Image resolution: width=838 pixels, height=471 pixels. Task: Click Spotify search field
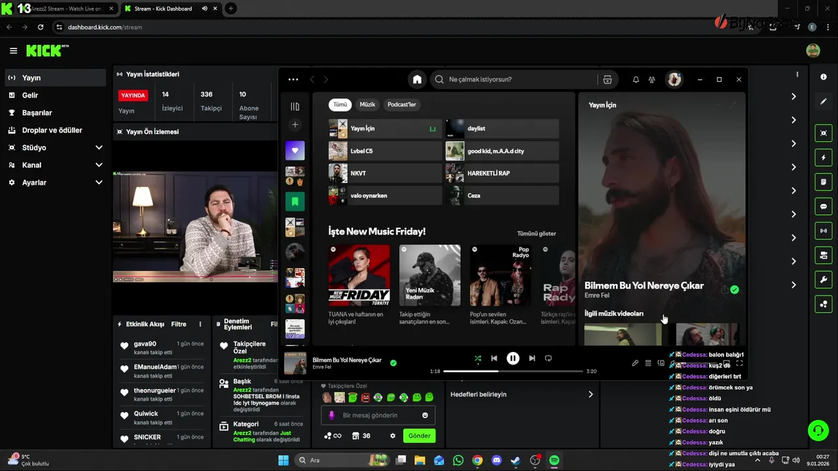(513, 79)
